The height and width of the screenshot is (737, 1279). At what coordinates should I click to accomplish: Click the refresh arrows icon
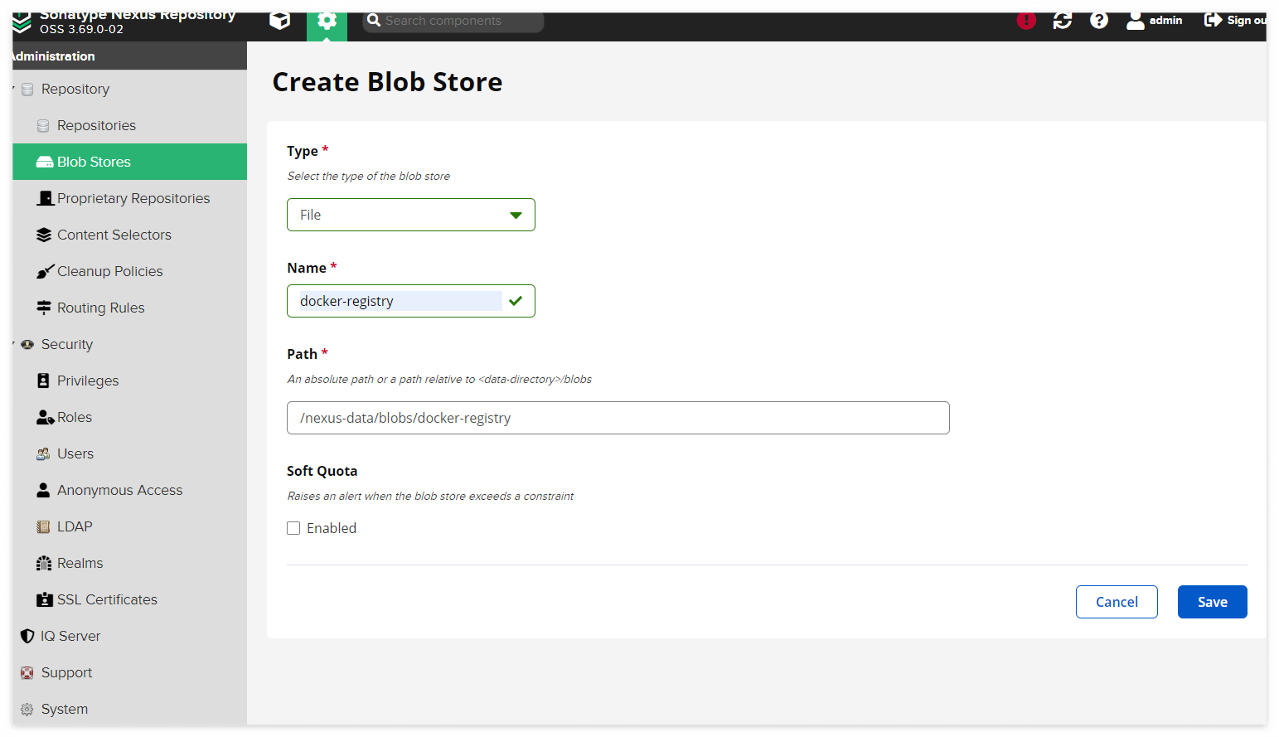1063,21
